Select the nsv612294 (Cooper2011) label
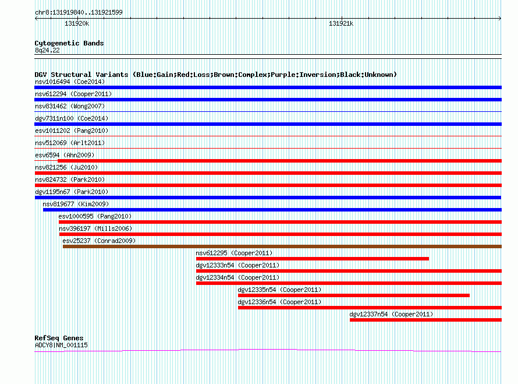This screenshot has width=518, height=384. pyautogui.click(x=73, y=94)
